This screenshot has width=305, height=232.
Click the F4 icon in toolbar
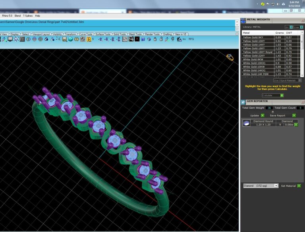tap(131, 39)
